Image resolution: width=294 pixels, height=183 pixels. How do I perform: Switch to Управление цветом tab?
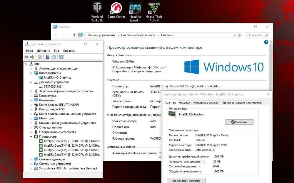click(x=206, y=103)
